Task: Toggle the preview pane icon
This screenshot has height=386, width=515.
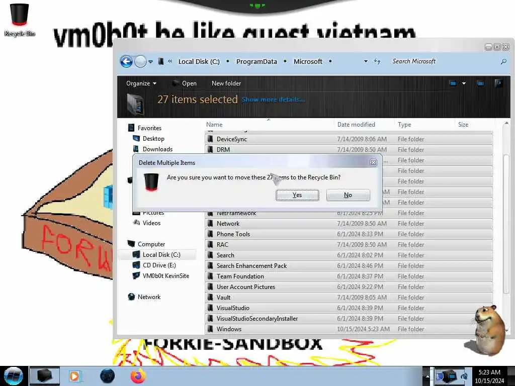Action: 480,83
